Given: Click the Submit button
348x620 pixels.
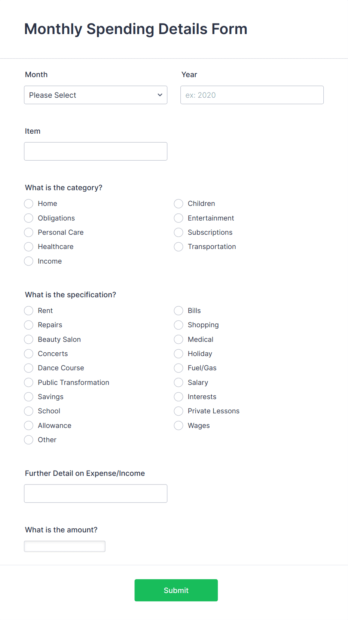Looking at the screenshot, I should point(176,590).
